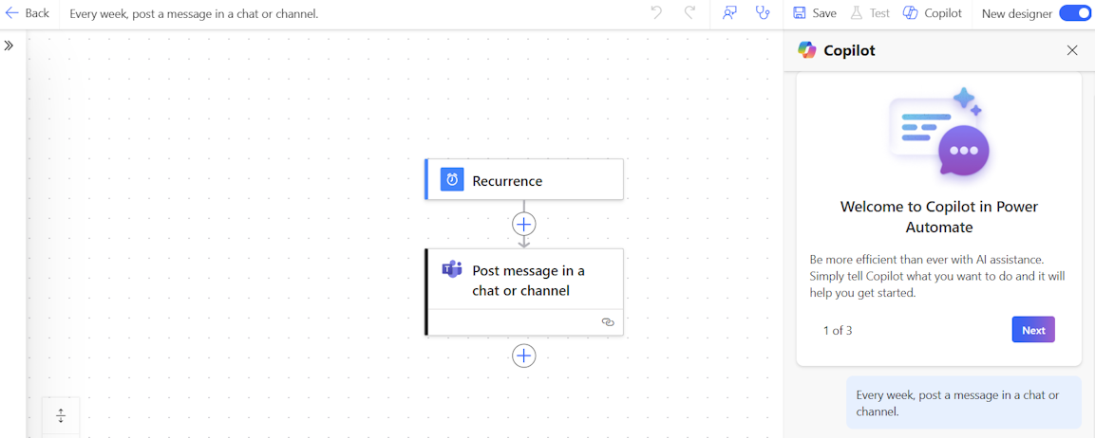The height and width of the screenshot is (438, 1095).
Task: Click the connection link icon on the Teams card
Action: pyautogui.click(x=608, y=322)
